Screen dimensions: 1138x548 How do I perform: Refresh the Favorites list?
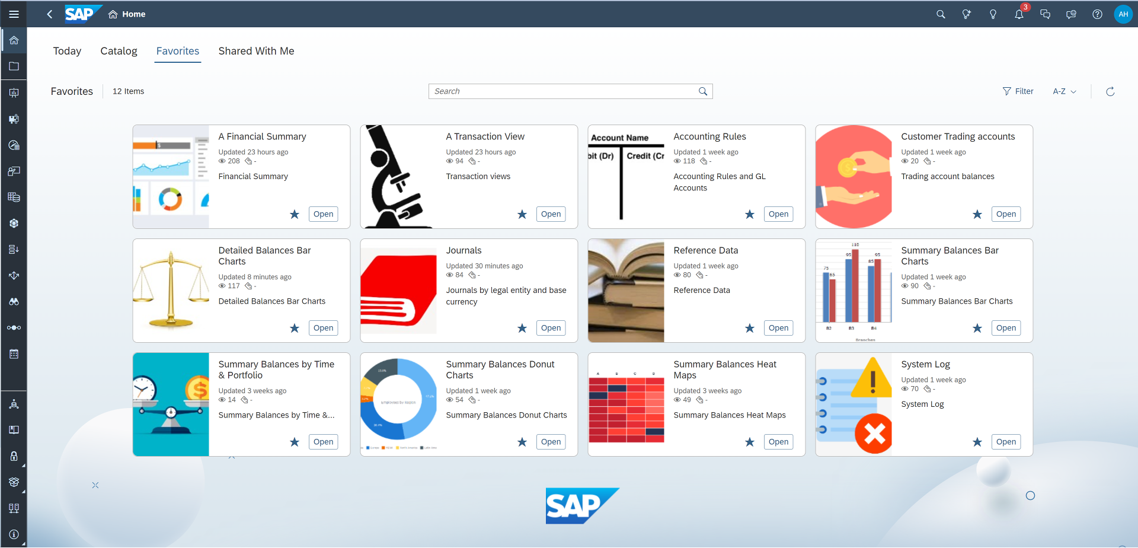pyautogui.click(x=1110, y=91)
